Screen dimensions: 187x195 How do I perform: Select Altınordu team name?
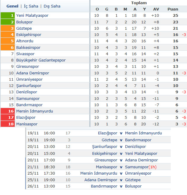point(25,41)
